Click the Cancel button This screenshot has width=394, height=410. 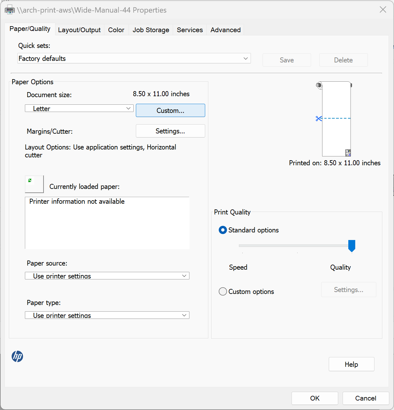[366, 398]
